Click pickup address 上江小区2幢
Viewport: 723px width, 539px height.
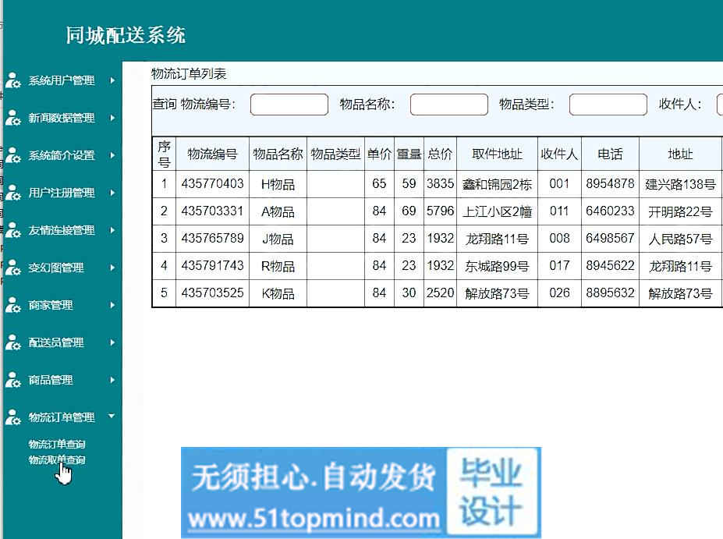[497, 211]
